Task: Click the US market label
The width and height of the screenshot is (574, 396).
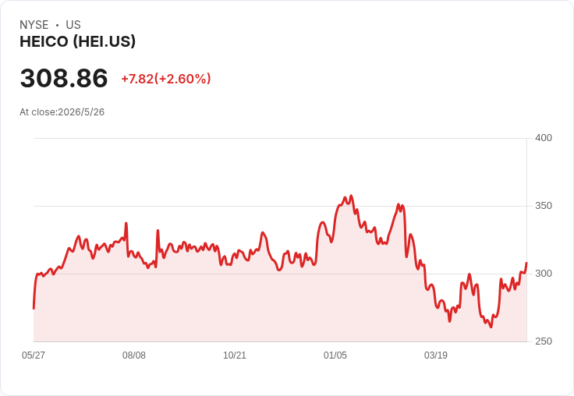Action: [x=73, y=25]
